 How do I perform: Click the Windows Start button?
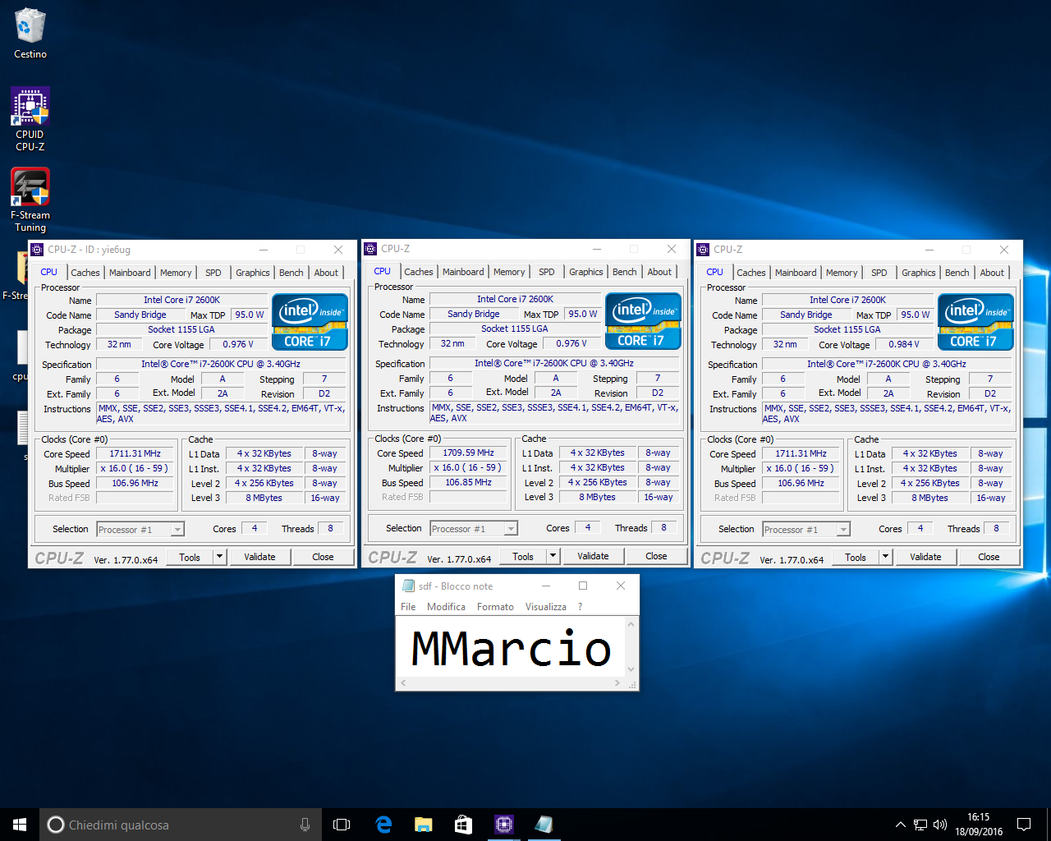click(20, 825)
